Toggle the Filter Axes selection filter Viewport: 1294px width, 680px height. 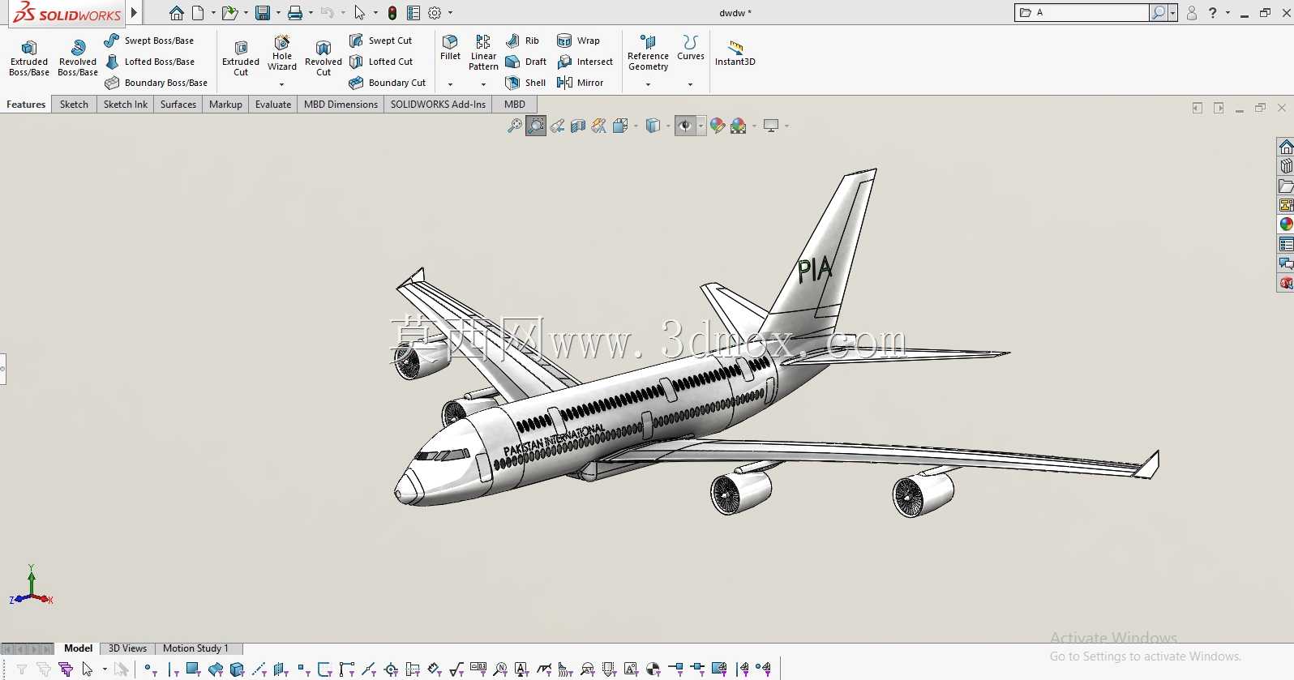pyautogui.click(x=259, y=669)
